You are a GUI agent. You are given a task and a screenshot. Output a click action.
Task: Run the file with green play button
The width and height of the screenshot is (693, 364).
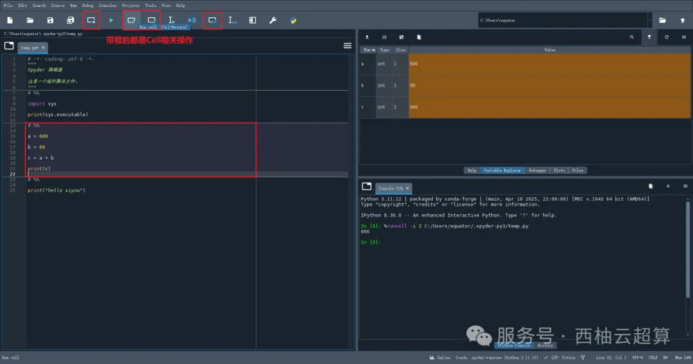click(x=112, y=21)
